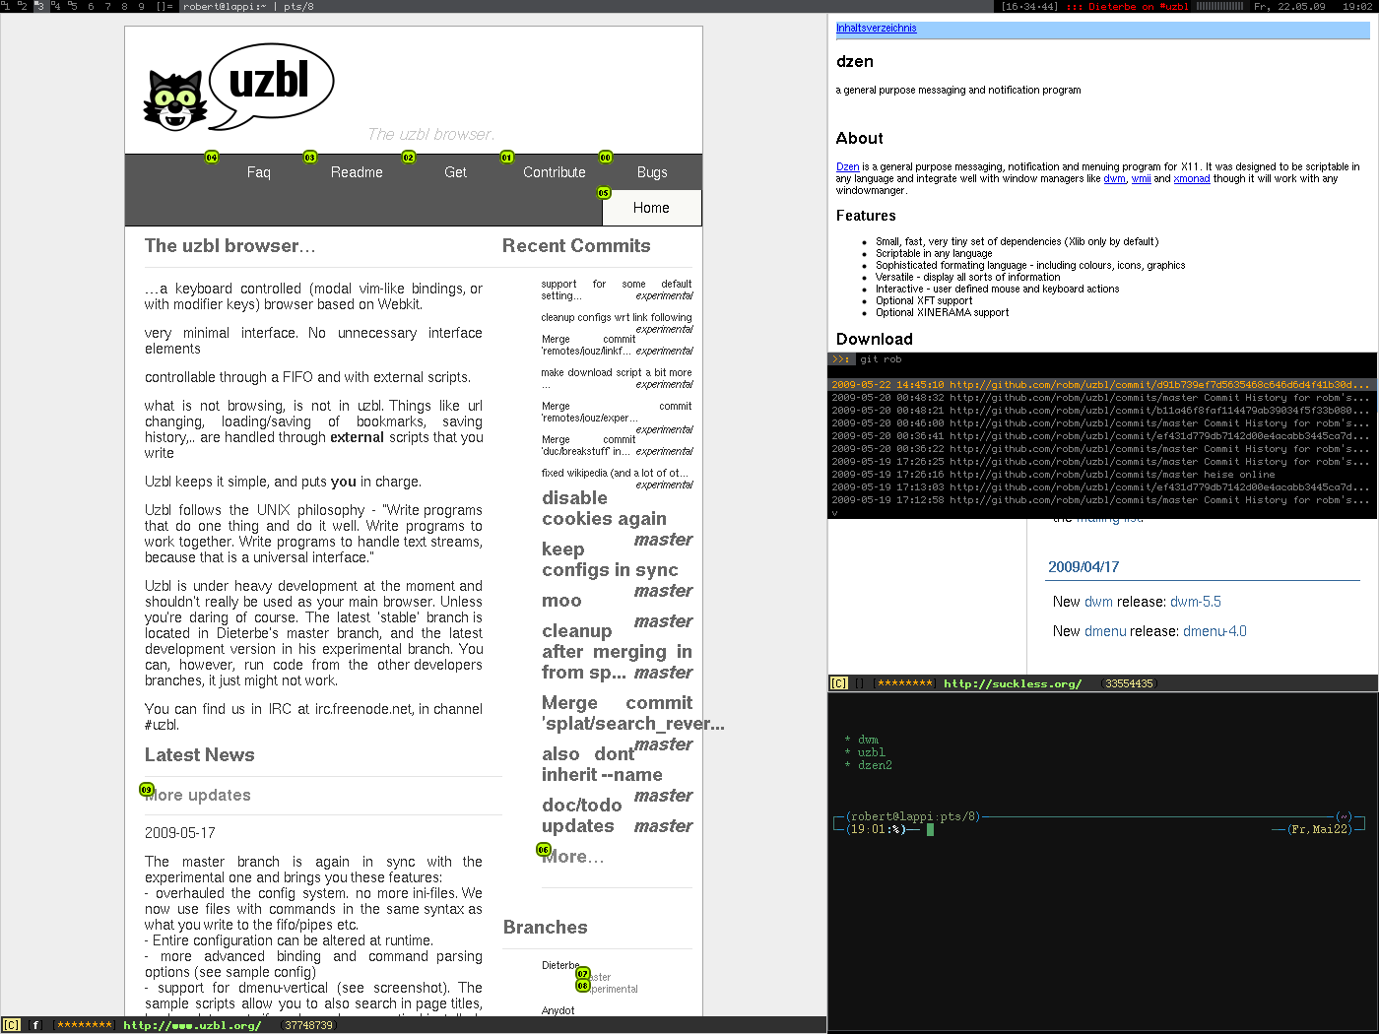Screen dimensions: 1379x1034
Task: Click the window id 33554435 in status bar
Action: (1129, 683)
